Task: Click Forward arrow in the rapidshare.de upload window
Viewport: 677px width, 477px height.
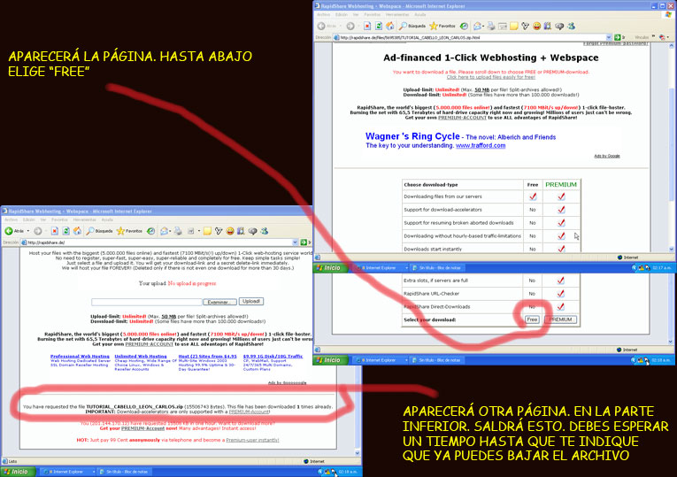Action: click(37, 231)
